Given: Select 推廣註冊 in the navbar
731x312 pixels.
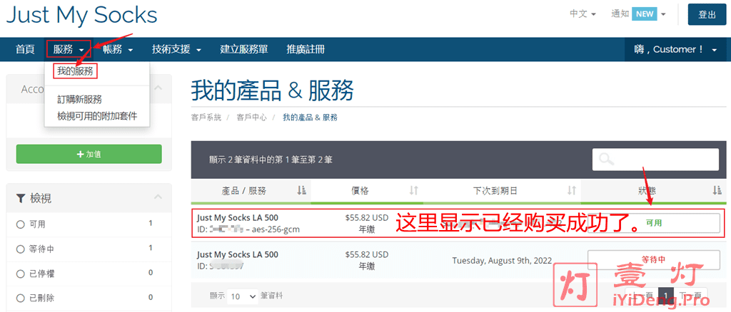Looking at the screenshot, I should click(x=306, y=49).
